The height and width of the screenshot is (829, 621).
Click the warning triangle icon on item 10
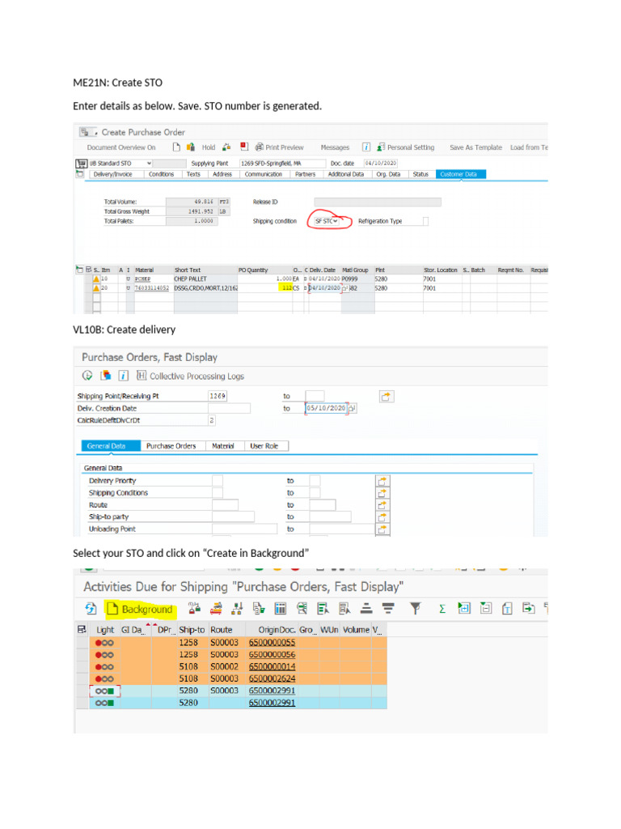[96, 278]
